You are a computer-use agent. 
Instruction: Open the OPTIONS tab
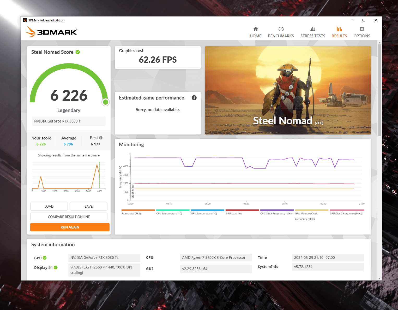pos(362,32)
